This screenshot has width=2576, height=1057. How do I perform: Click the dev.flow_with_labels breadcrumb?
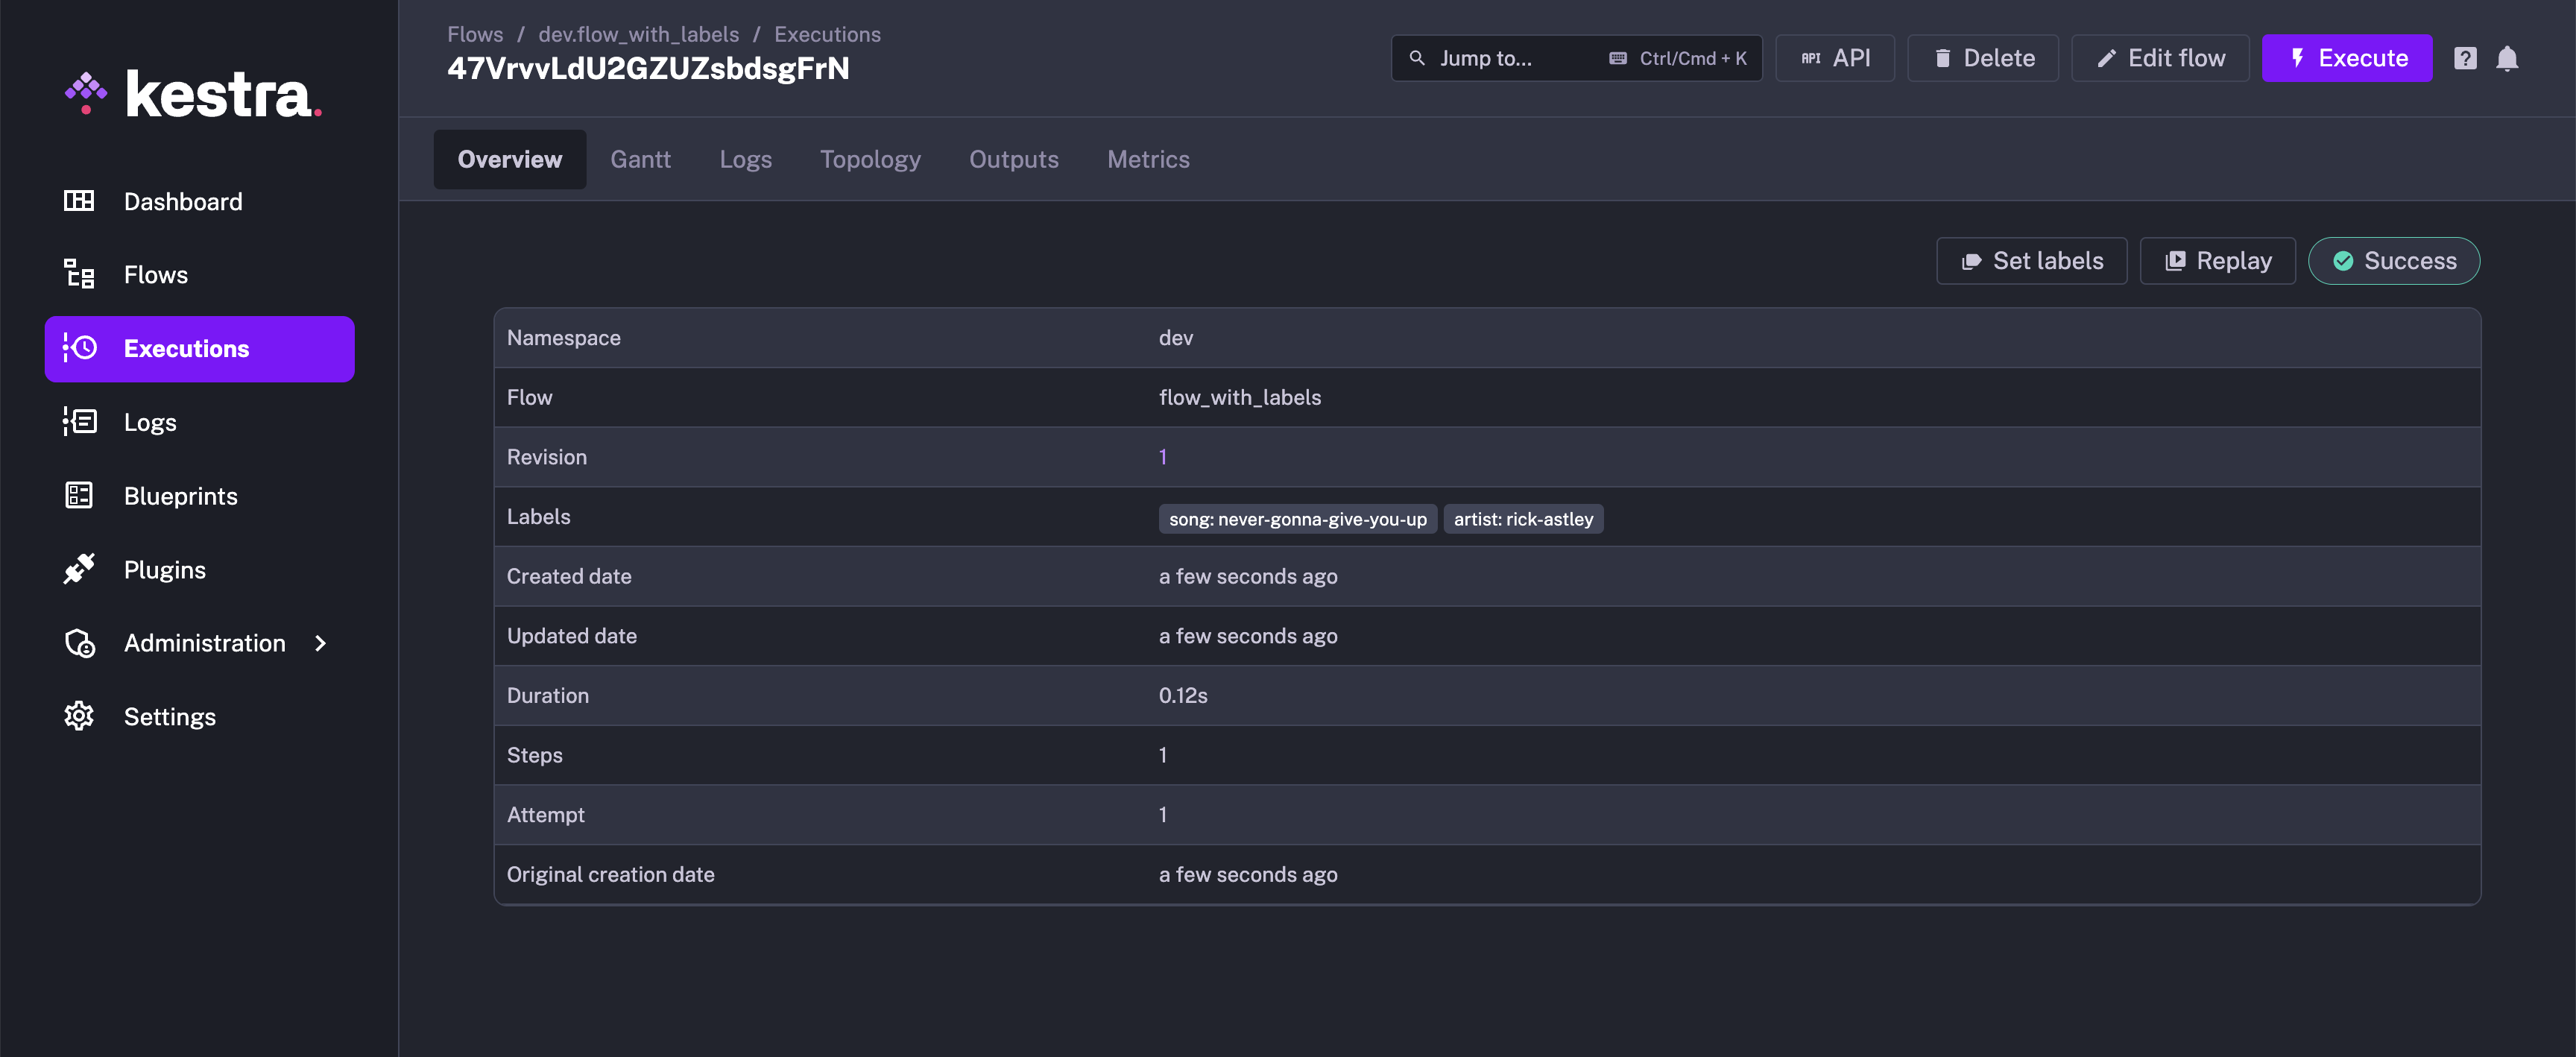coord(638,34)
